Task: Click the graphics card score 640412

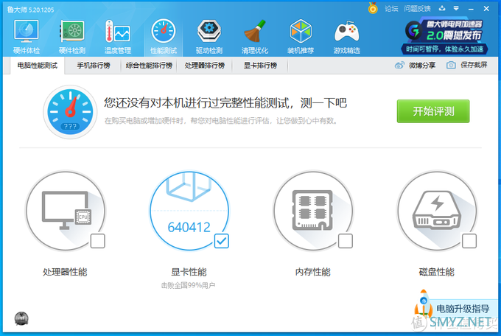Action: (x=189, y=227)
